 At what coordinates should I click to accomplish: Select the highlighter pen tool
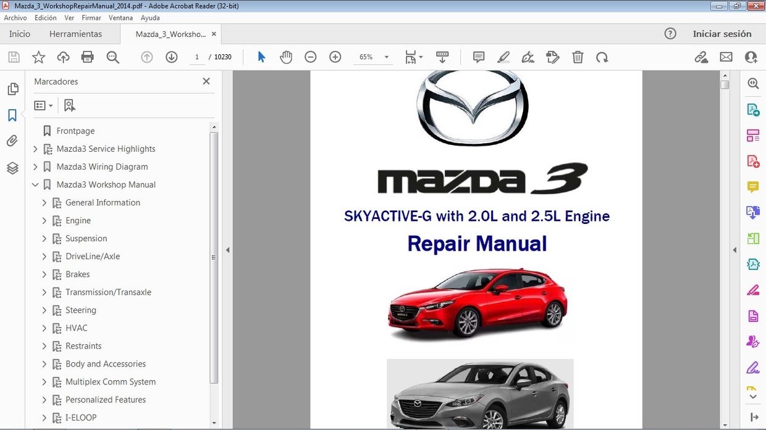coord(503,57)
